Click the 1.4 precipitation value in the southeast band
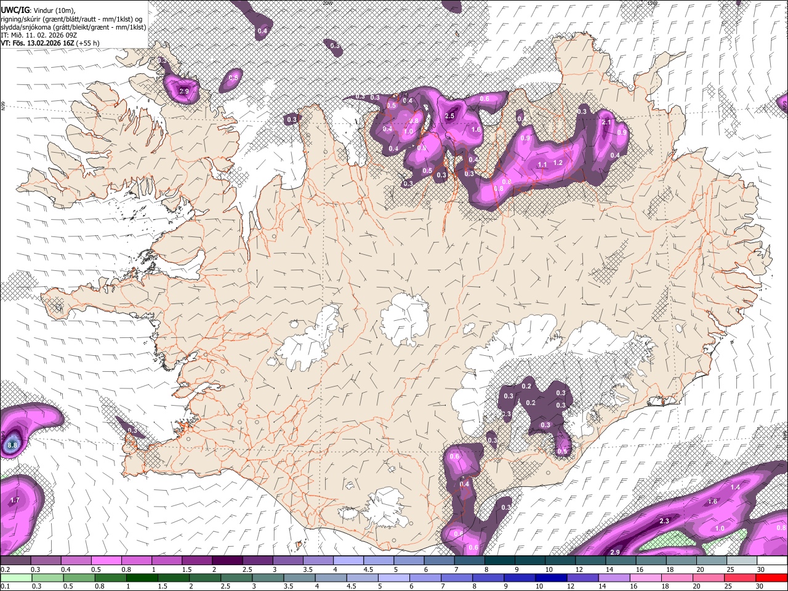 [735, 487]
